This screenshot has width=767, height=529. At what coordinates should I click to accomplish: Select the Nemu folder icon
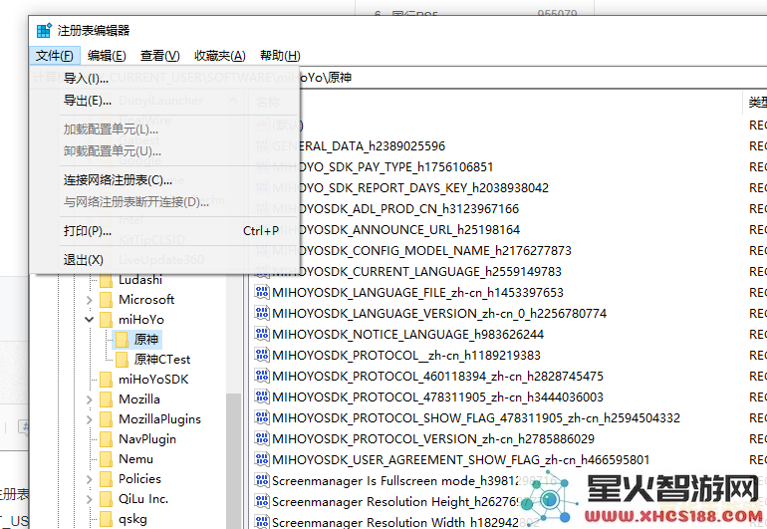point(106,459)
